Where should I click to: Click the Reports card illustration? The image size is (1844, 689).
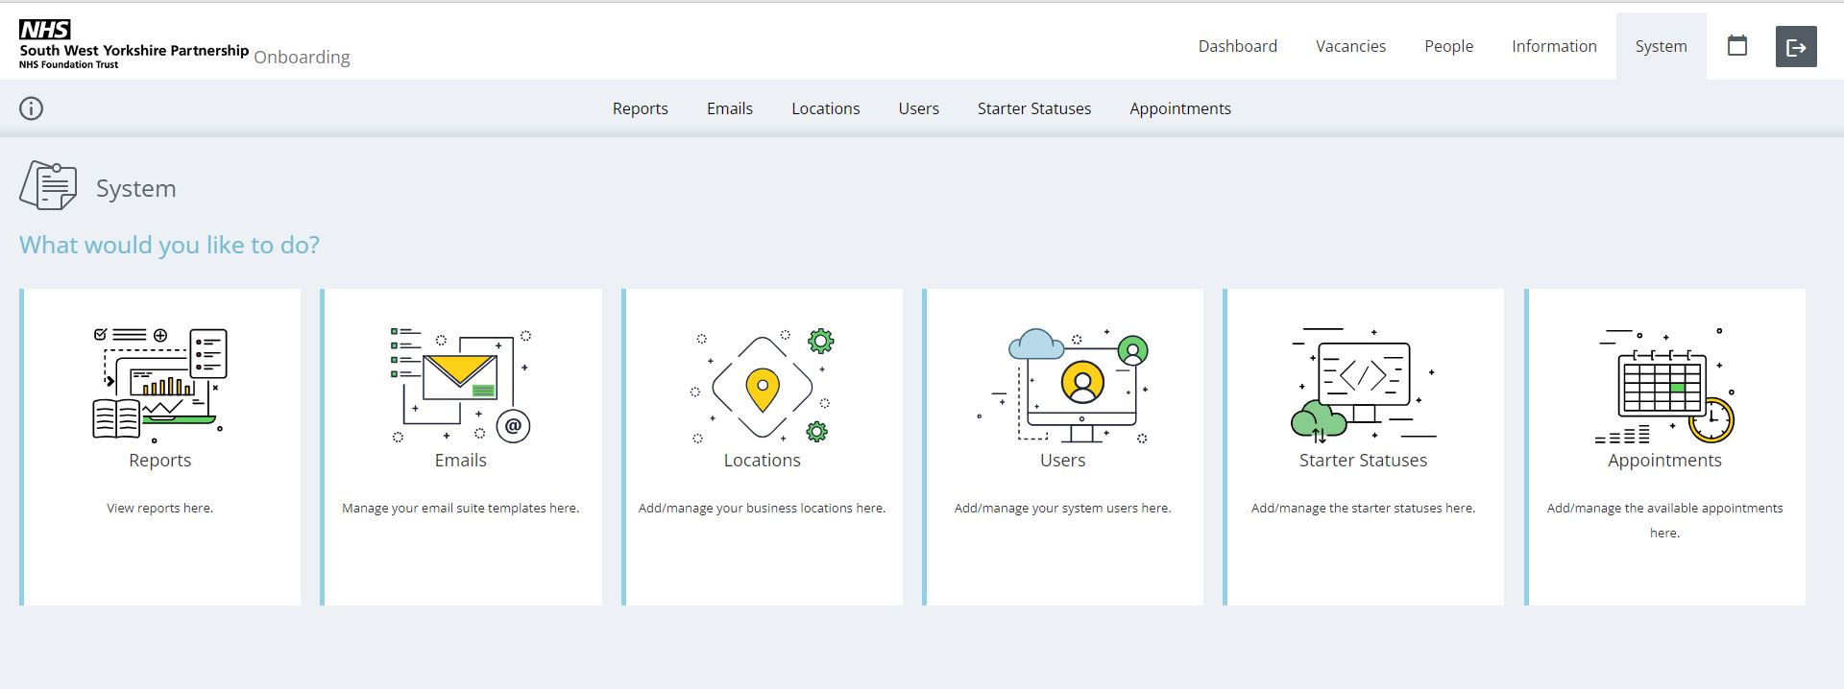click(x=159, y=384)
